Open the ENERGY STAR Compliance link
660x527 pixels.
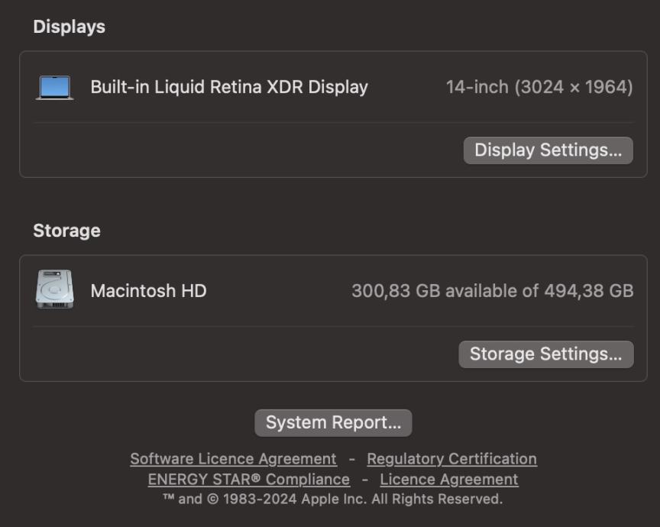tap(249, 480)
